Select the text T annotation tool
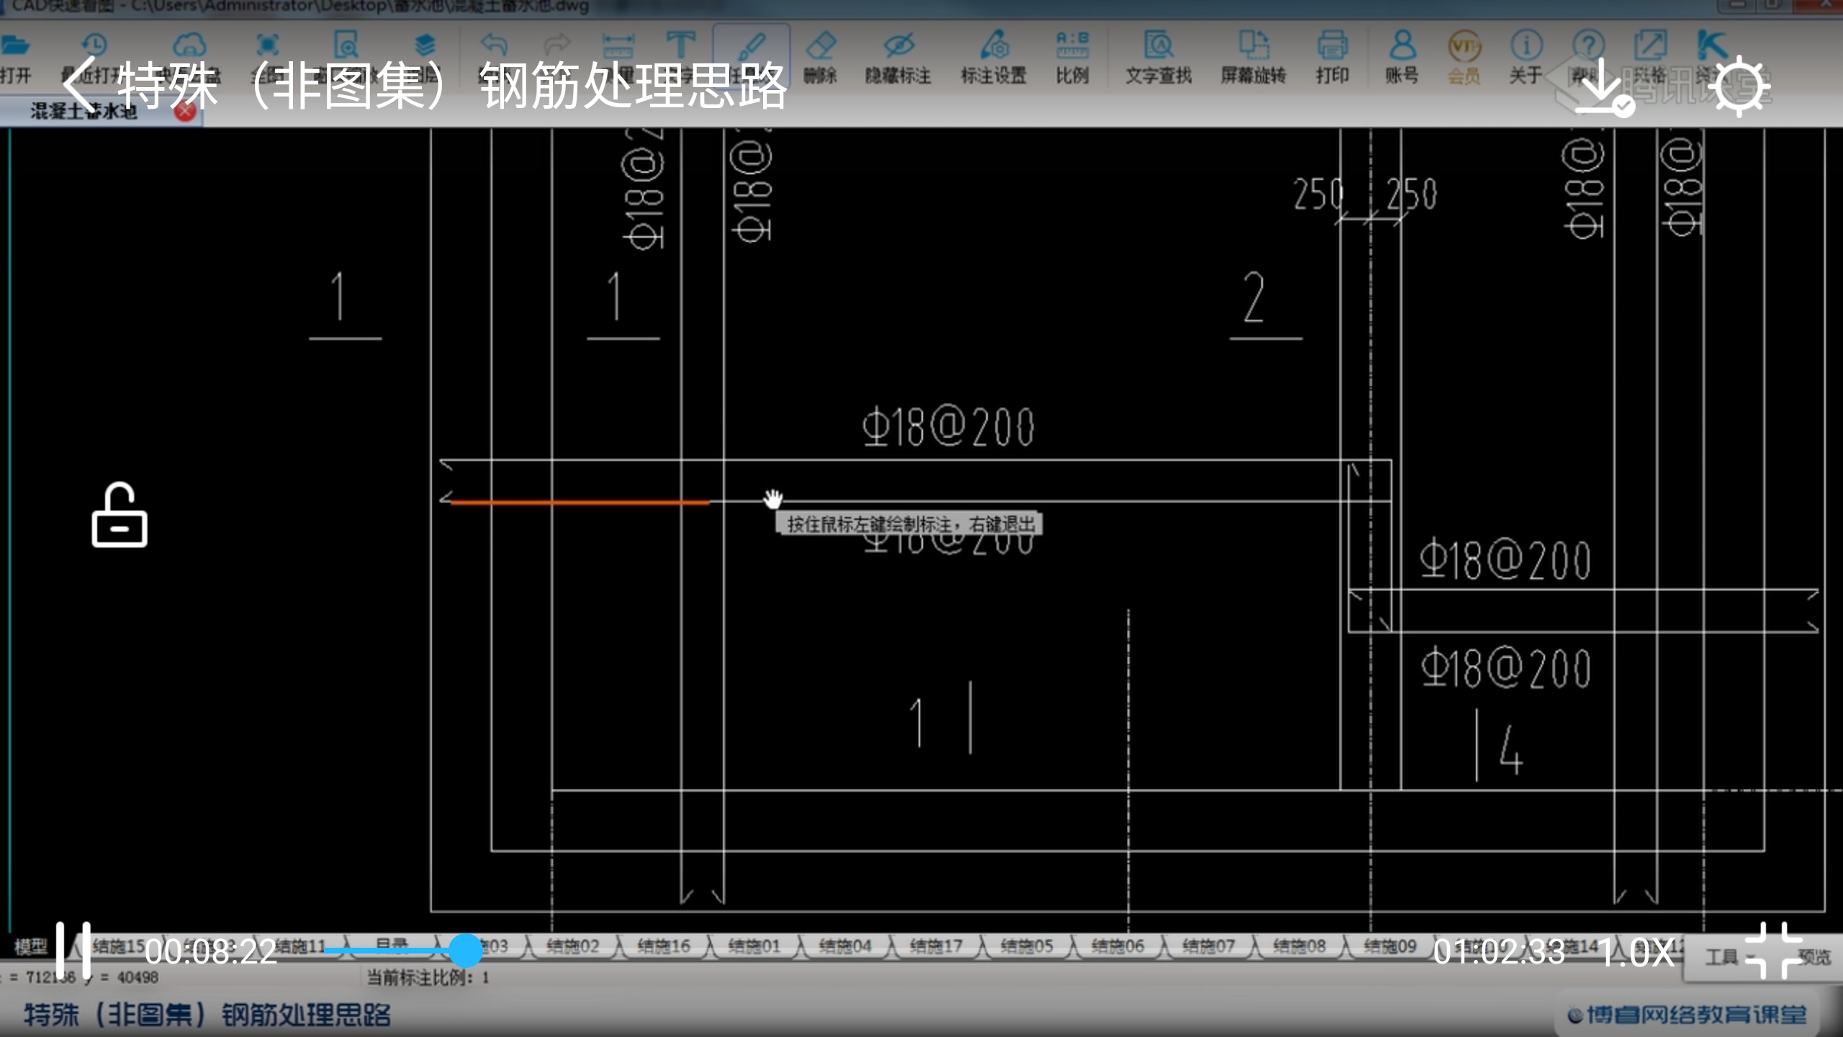The image size is (1843, 1037). click(x=680, y=45)
